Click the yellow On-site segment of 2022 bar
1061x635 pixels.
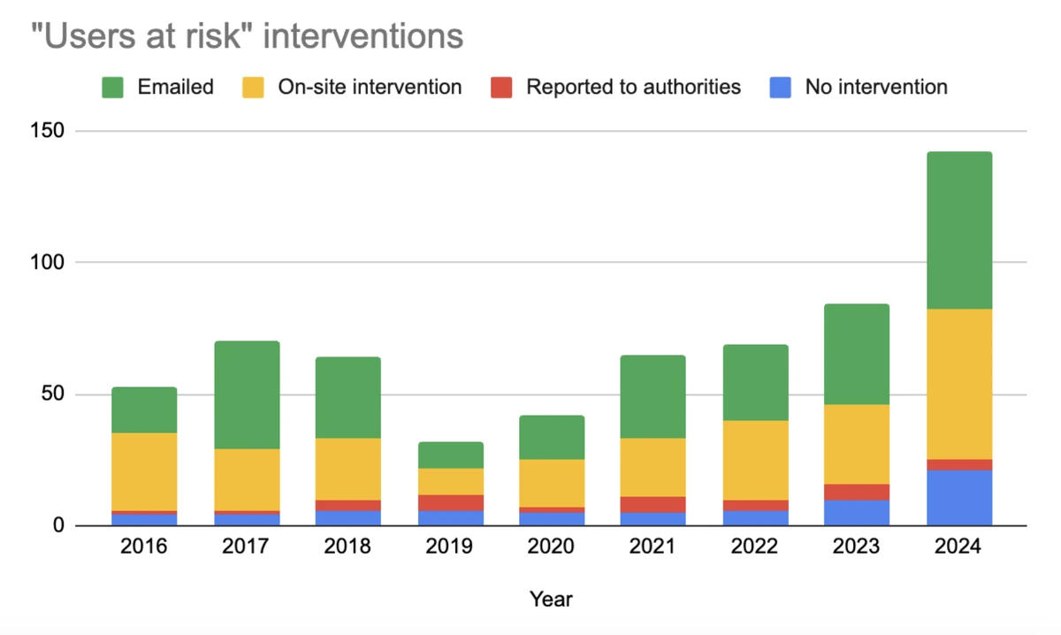pos(755,460)
